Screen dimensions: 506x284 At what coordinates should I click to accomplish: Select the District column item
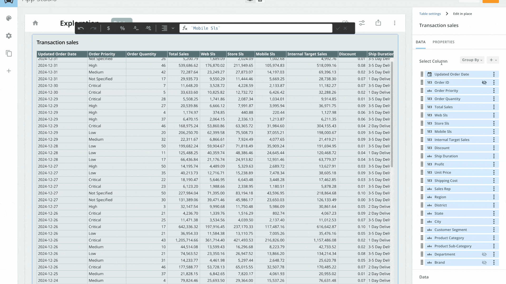coord(462,205)
